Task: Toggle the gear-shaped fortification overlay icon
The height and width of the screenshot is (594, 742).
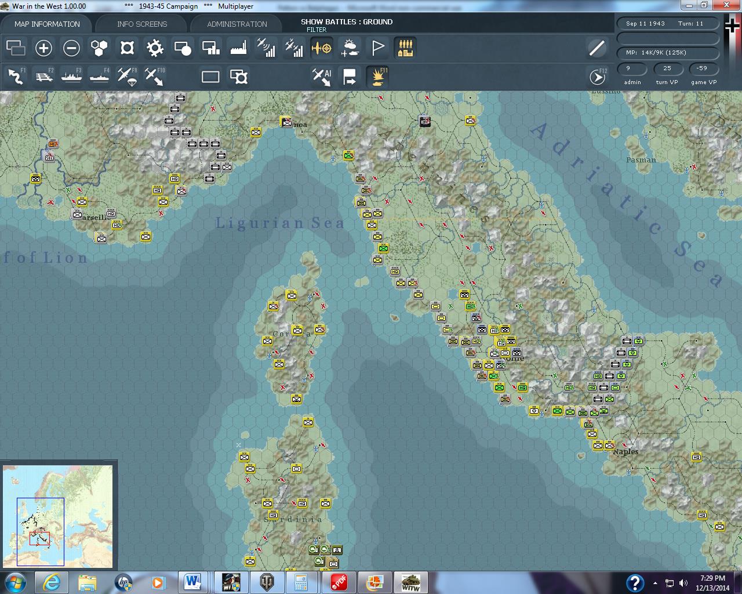Action: click(x=155, y=48)
